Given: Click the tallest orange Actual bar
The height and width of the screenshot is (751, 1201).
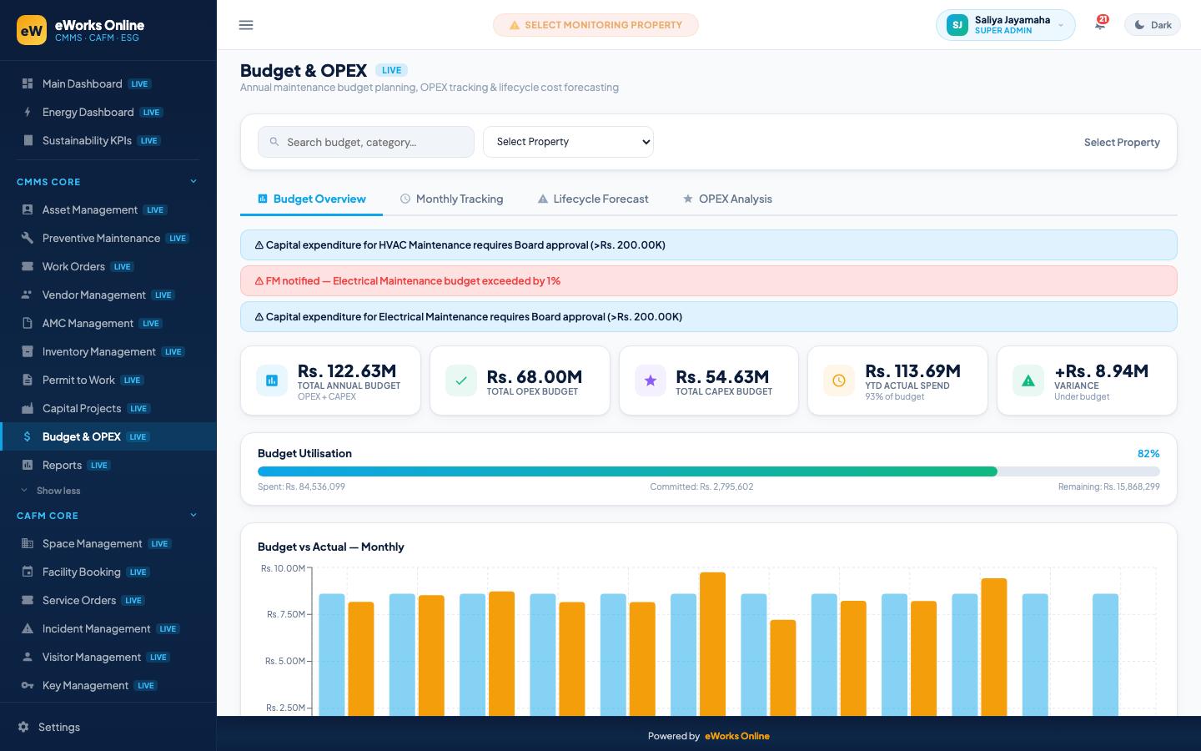Looking at the screenshot, I should (x=712, y=643).
